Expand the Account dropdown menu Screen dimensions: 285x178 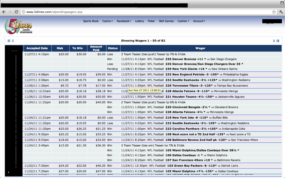pyautogui.click(x=199, y=21)
